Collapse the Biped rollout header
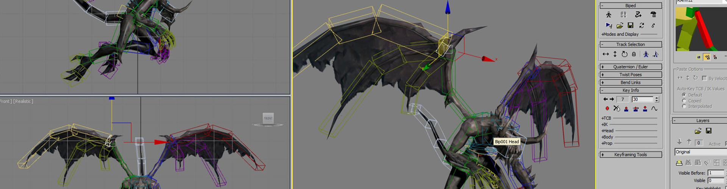This screenshot has height=189, width=727. [630, 6]
